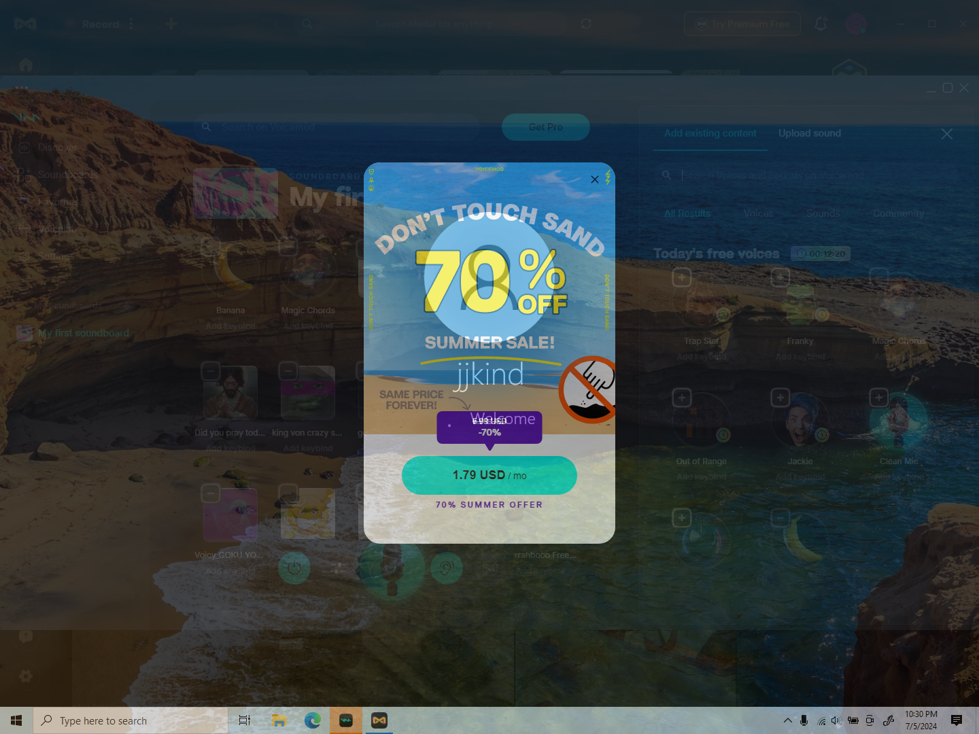
Task: Select the Sounds filter tab
Action: coord(823,213)
